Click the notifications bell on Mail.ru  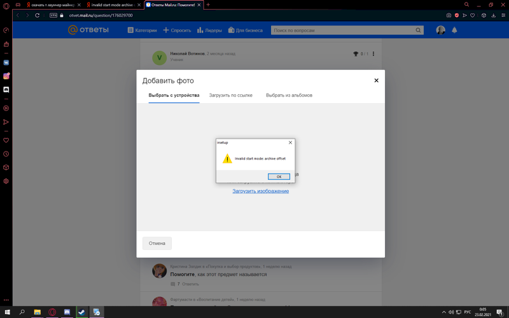click(x=454, y=30)
